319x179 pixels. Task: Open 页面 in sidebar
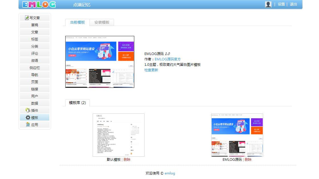pos(34,82)
